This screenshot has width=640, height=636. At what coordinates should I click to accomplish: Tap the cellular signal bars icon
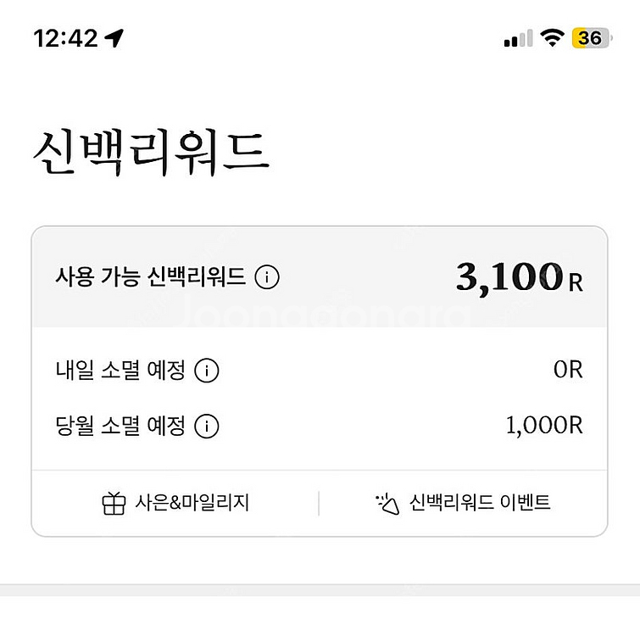518,38
